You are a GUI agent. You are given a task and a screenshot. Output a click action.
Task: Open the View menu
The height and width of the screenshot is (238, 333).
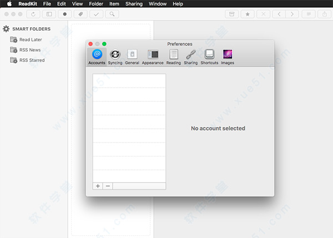(x=77, y=4)
